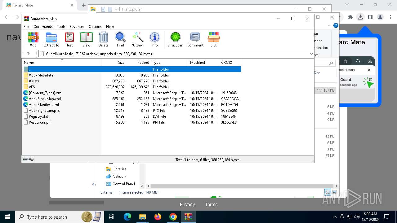Sort list by Modified column header
The height and width of the screenshot is (223, 397).
coord(204,62)
